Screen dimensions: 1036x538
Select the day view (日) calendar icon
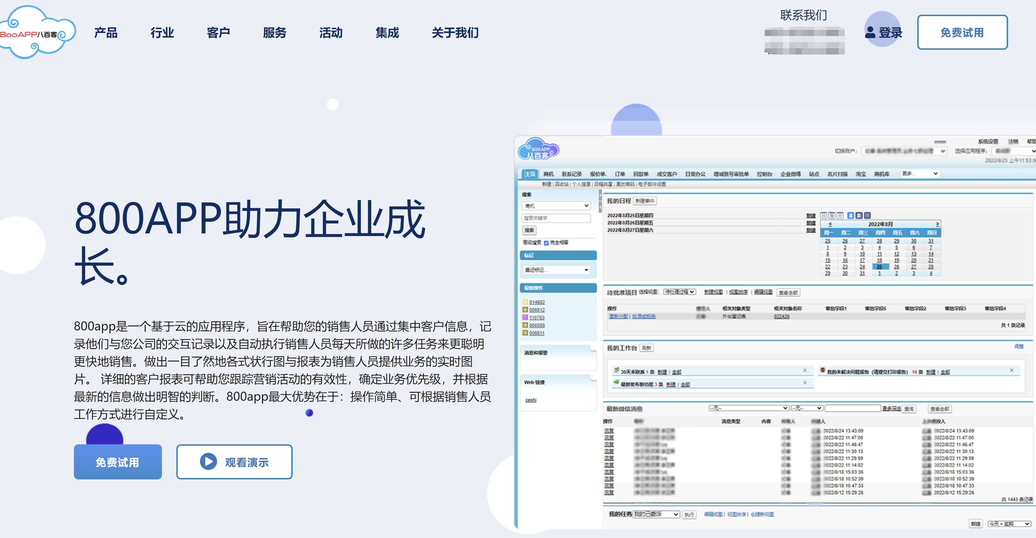[x=823, y=216]
